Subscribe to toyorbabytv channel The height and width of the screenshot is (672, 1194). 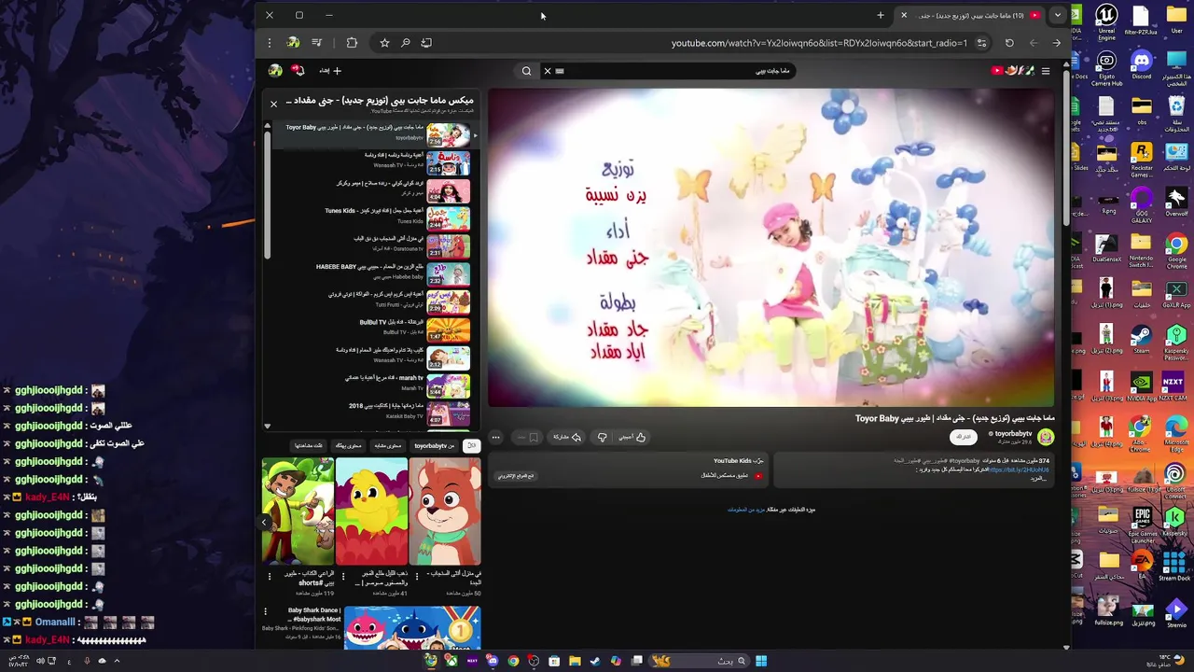(x=964, y=437)
